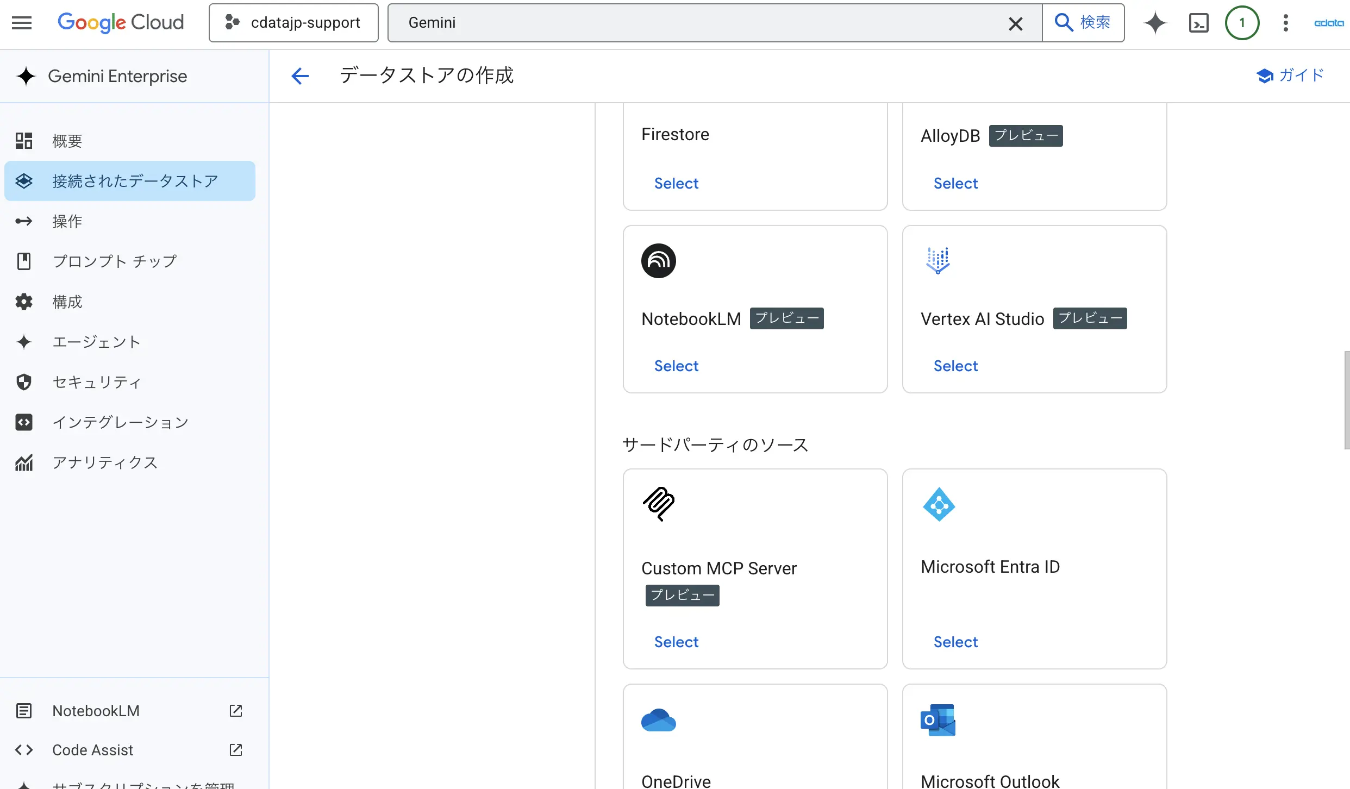
Task: Open 概要 overview in sidebar
Action: pyautogui.click(x=130, y=141)
